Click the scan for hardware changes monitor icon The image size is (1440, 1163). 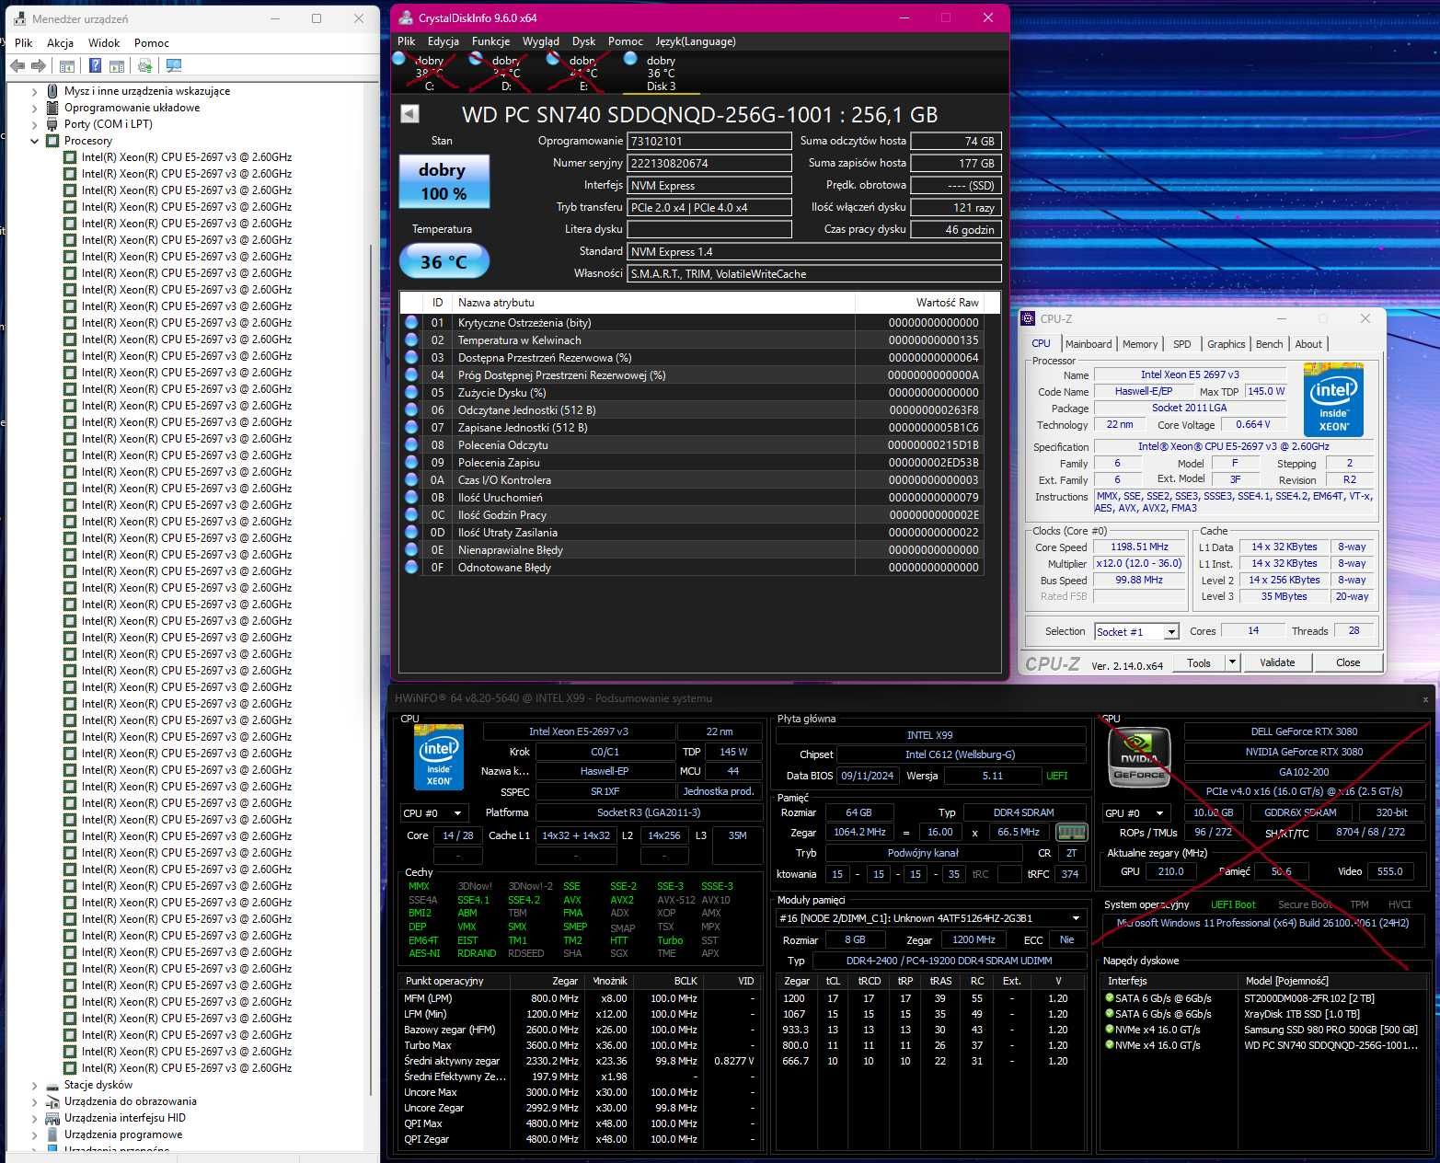coord(174,66)
